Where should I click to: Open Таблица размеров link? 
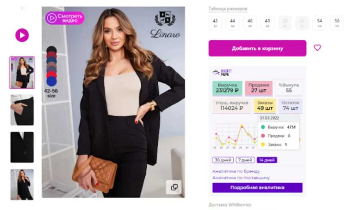pos(228,9)
